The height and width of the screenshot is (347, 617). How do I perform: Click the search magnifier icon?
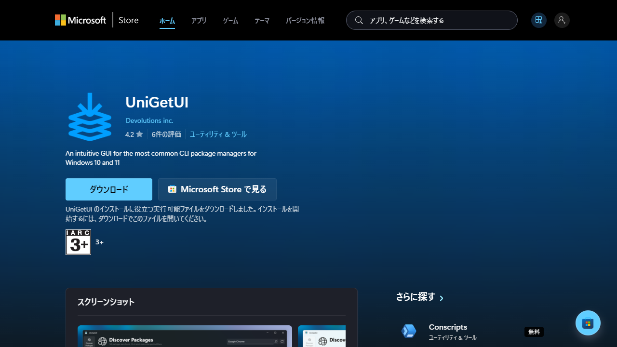pyautogui.click(x=359, y=20)
